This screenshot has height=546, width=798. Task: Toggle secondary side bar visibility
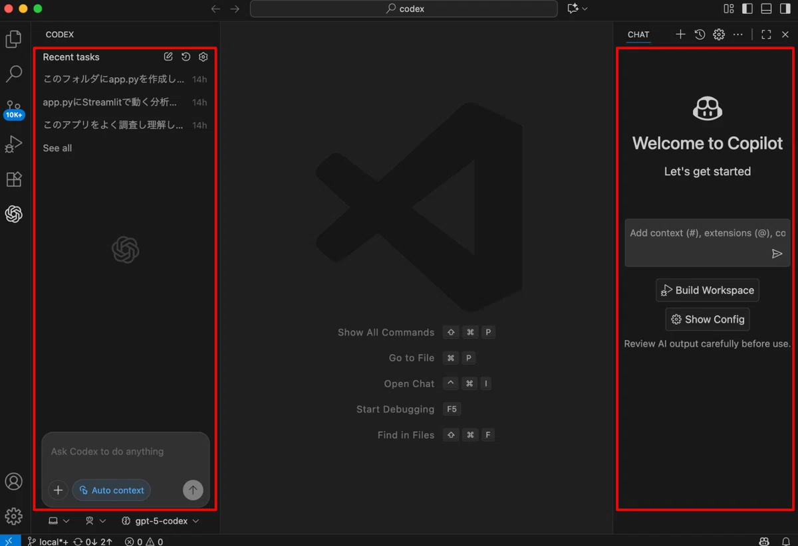785,9
